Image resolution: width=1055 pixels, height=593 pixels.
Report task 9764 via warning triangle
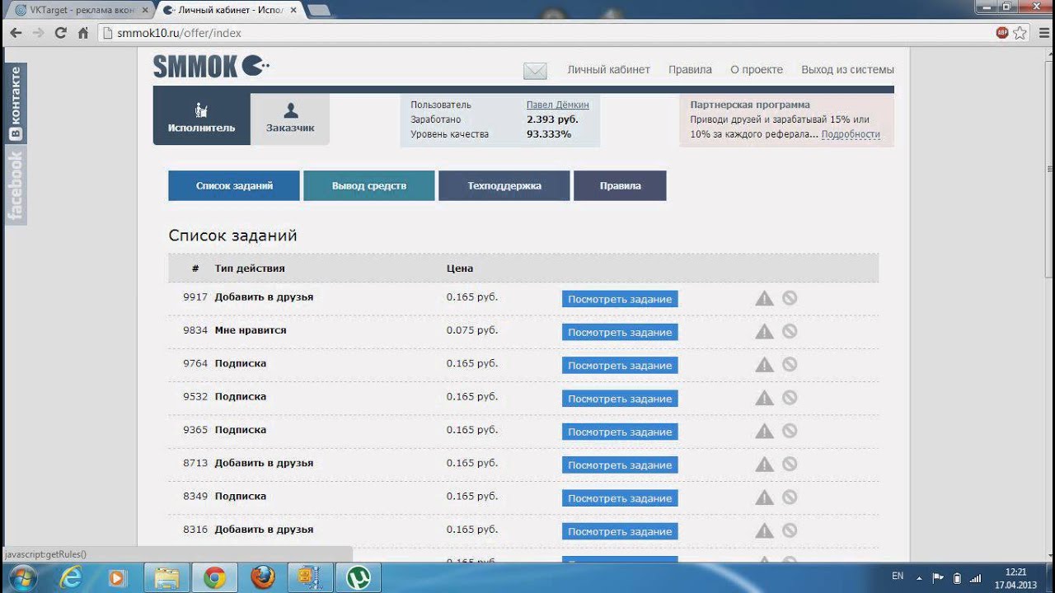coord(765,365)
